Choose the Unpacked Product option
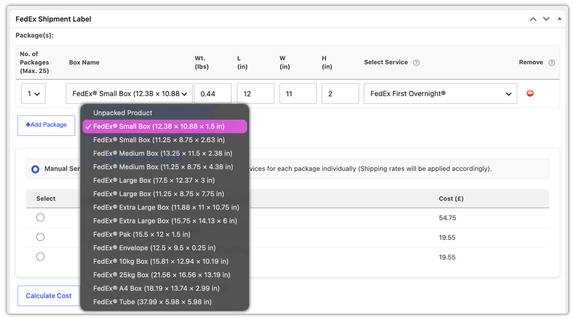Screen dimensions: 574x319 (165, 112)
